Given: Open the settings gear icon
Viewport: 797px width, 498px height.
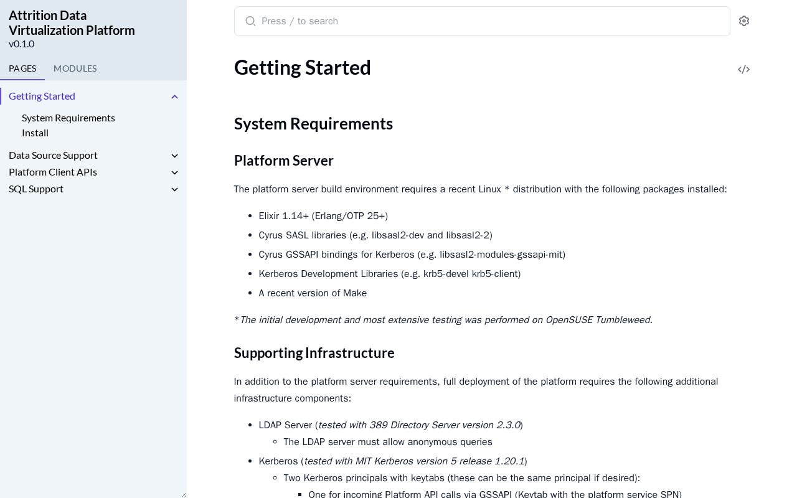Looking at the screenshot, I should [x=744, y=21].
